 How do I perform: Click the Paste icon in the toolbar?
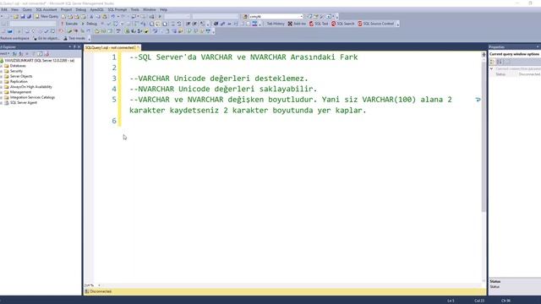point(105,17)
